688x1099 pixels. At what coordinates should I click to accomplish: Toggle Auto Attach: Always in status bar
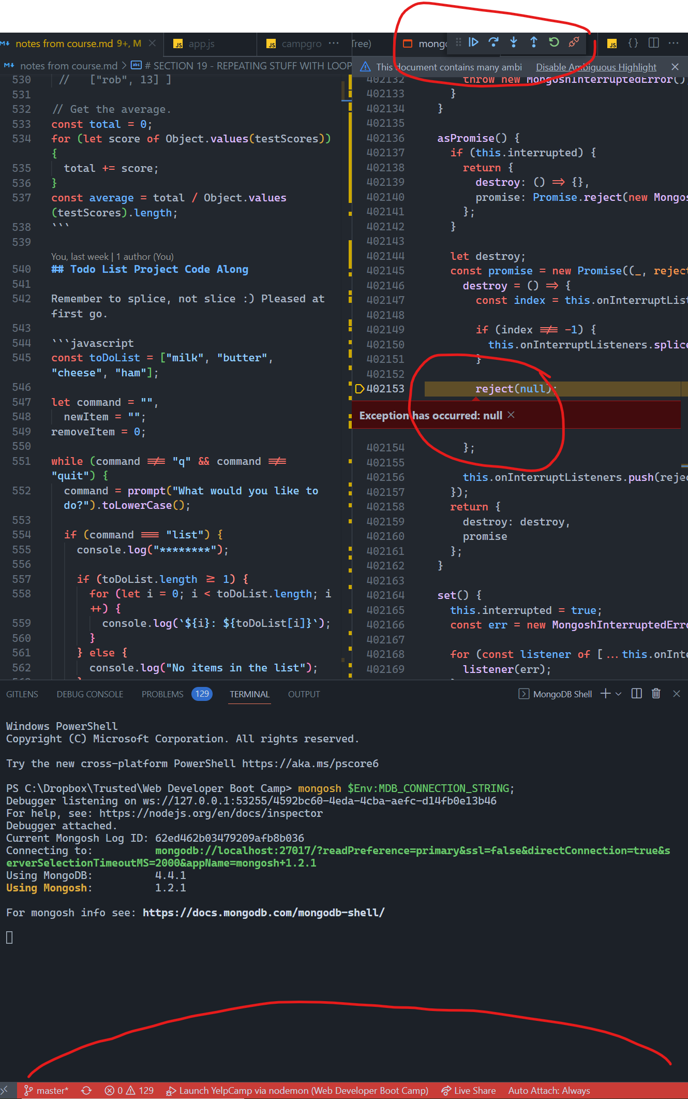point(549,1091)
